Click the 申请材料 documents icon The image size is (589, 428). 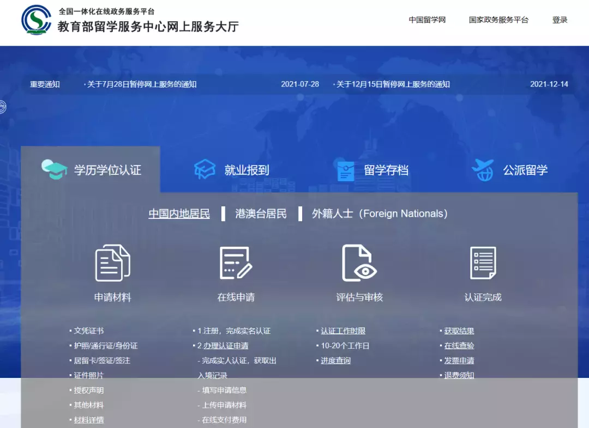[112, 263]
